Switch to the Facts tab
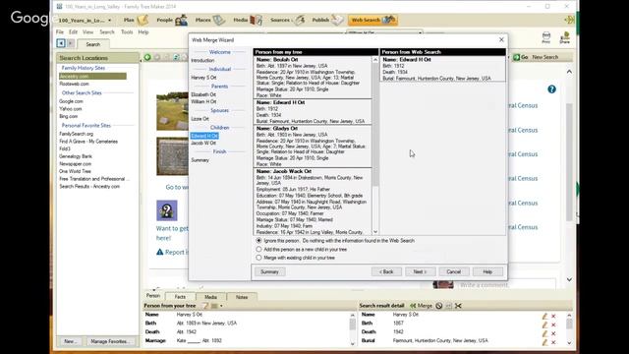 (x=180, y=297)
